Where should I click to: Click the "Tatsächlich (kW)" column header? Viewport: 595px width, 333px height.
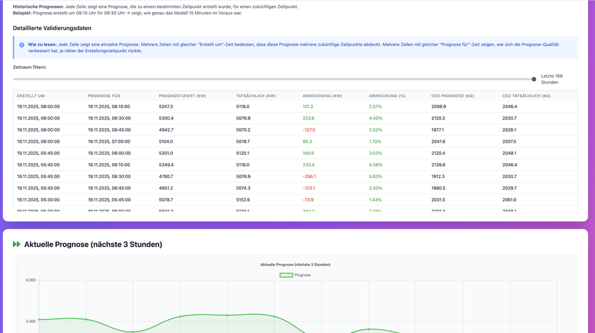tap(256, 96)
